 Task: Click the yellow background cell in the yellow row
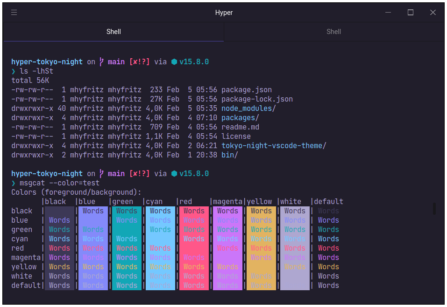[x=261, y=267]
